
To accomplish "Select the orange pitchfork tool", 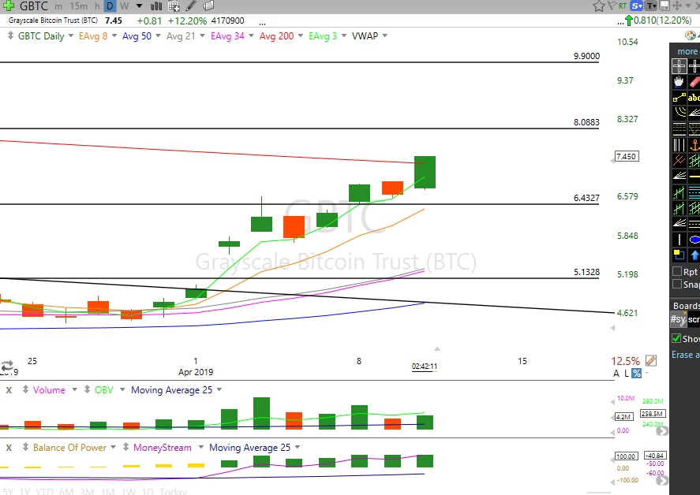I will click(679, 160).
